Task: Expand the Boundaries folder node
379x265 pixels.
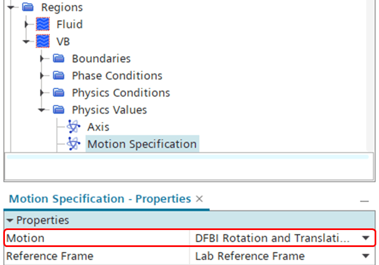Action: point(42,58)
